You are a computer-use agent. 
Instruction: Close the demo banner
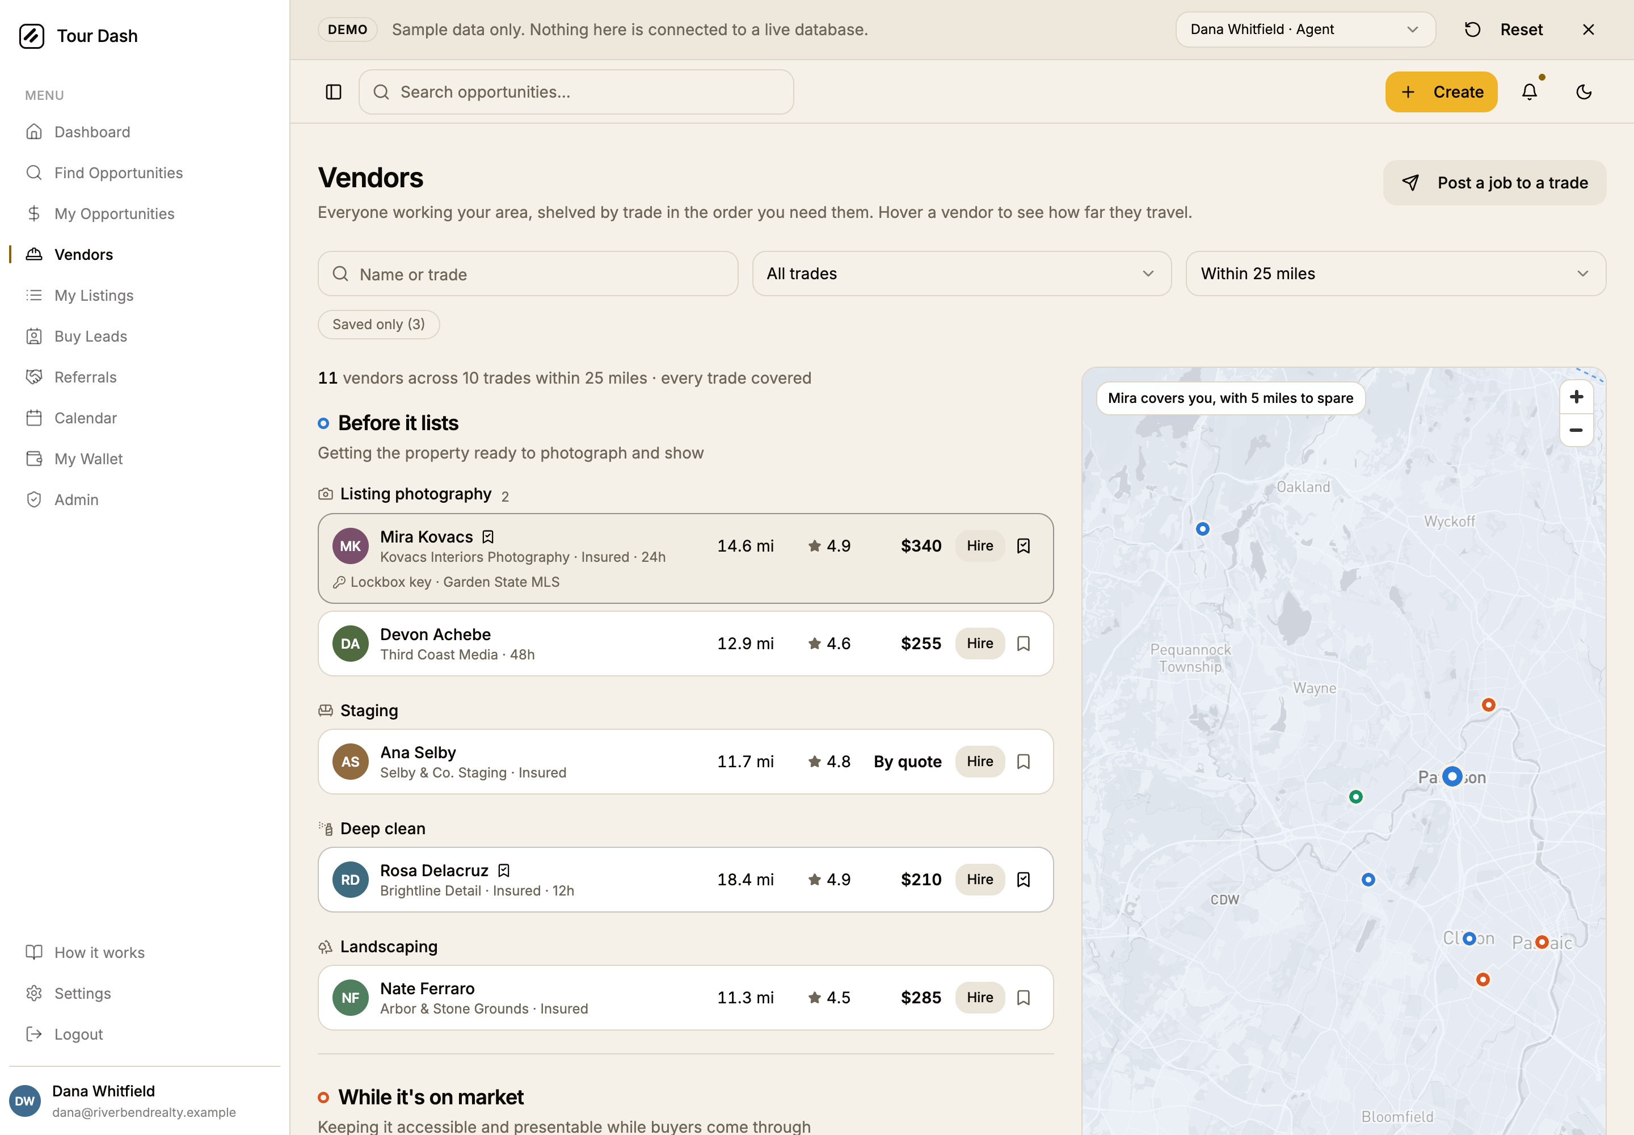point(1589,29)
